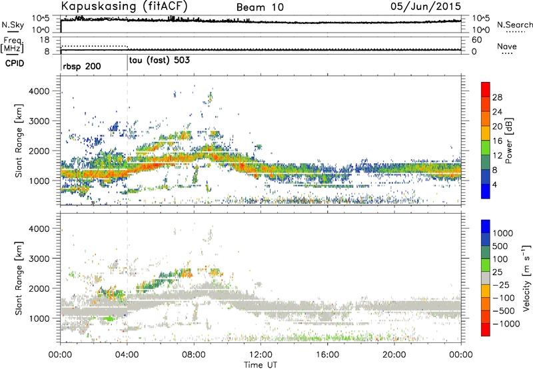Select the "16" value on the Power scale
Image resolution: width=533 pixels, height=369 pixels.
click(x=497, y=141)
